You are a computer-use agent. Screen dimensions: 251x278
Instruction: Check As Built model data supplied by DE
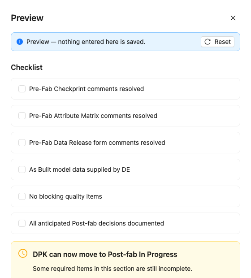pos(22,169)
